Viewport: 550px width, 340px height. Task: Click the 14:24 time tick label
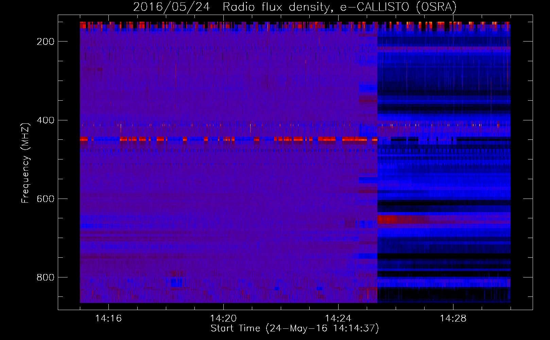click(x=338, y=319)
